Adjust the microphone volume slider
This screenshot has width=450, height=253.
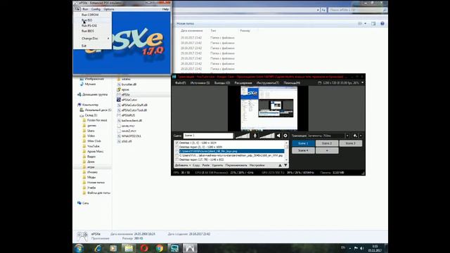click(243, 136)
